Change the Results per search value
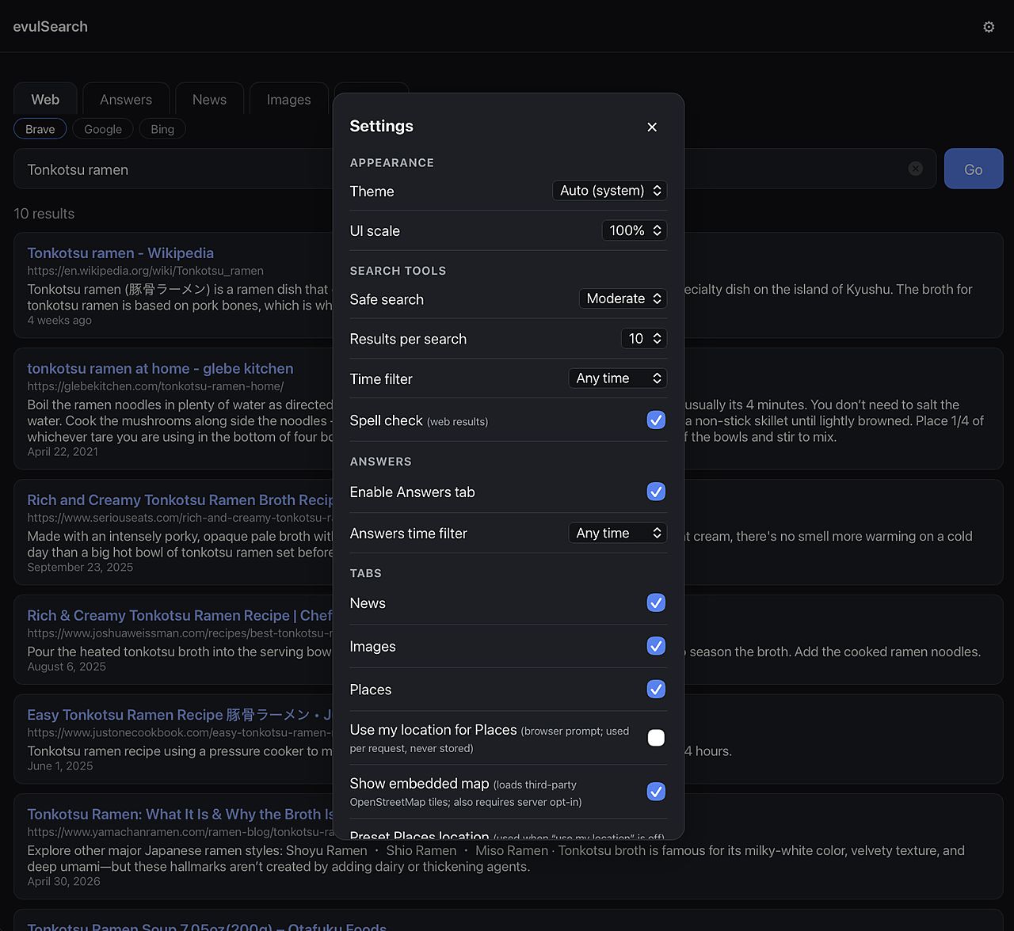This screenshot has width=1014, height=931. [643, 339]
